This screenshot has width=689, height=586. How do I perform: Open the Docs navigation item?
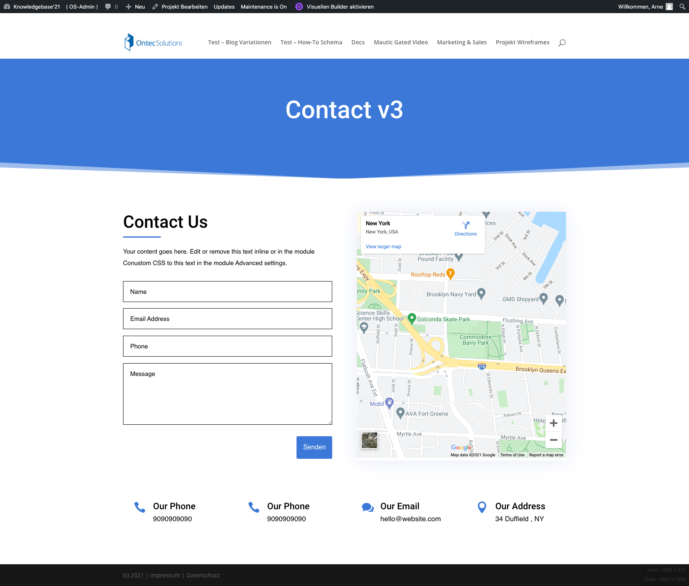(358, 42)
